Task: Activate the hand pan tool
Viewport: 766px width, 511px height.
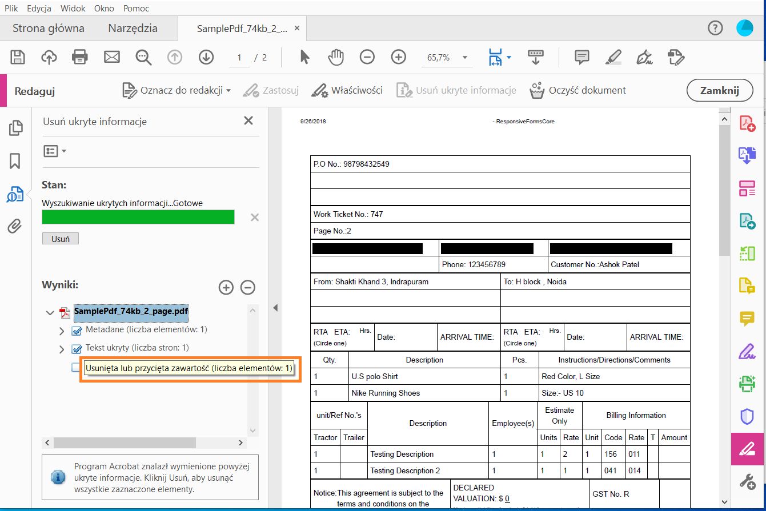Action: tap(336, 57)
